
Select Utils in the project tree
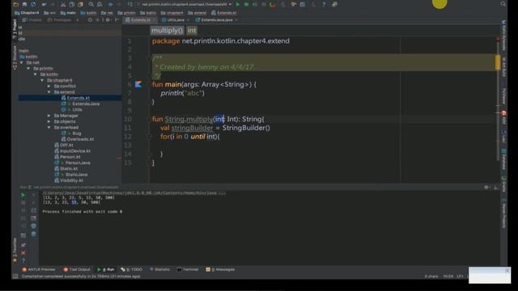pos(72,110)
